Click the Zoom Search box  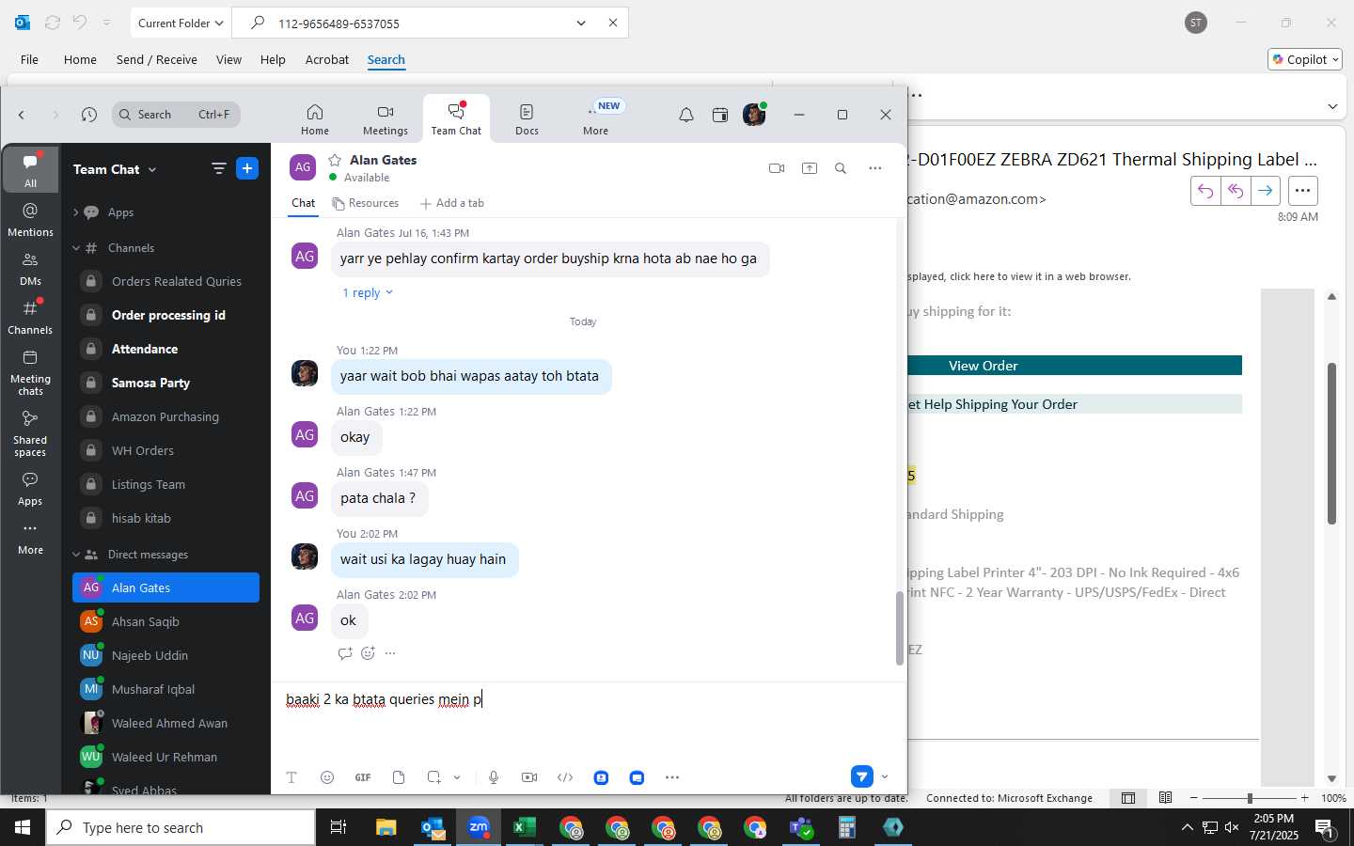coord(176,115)
